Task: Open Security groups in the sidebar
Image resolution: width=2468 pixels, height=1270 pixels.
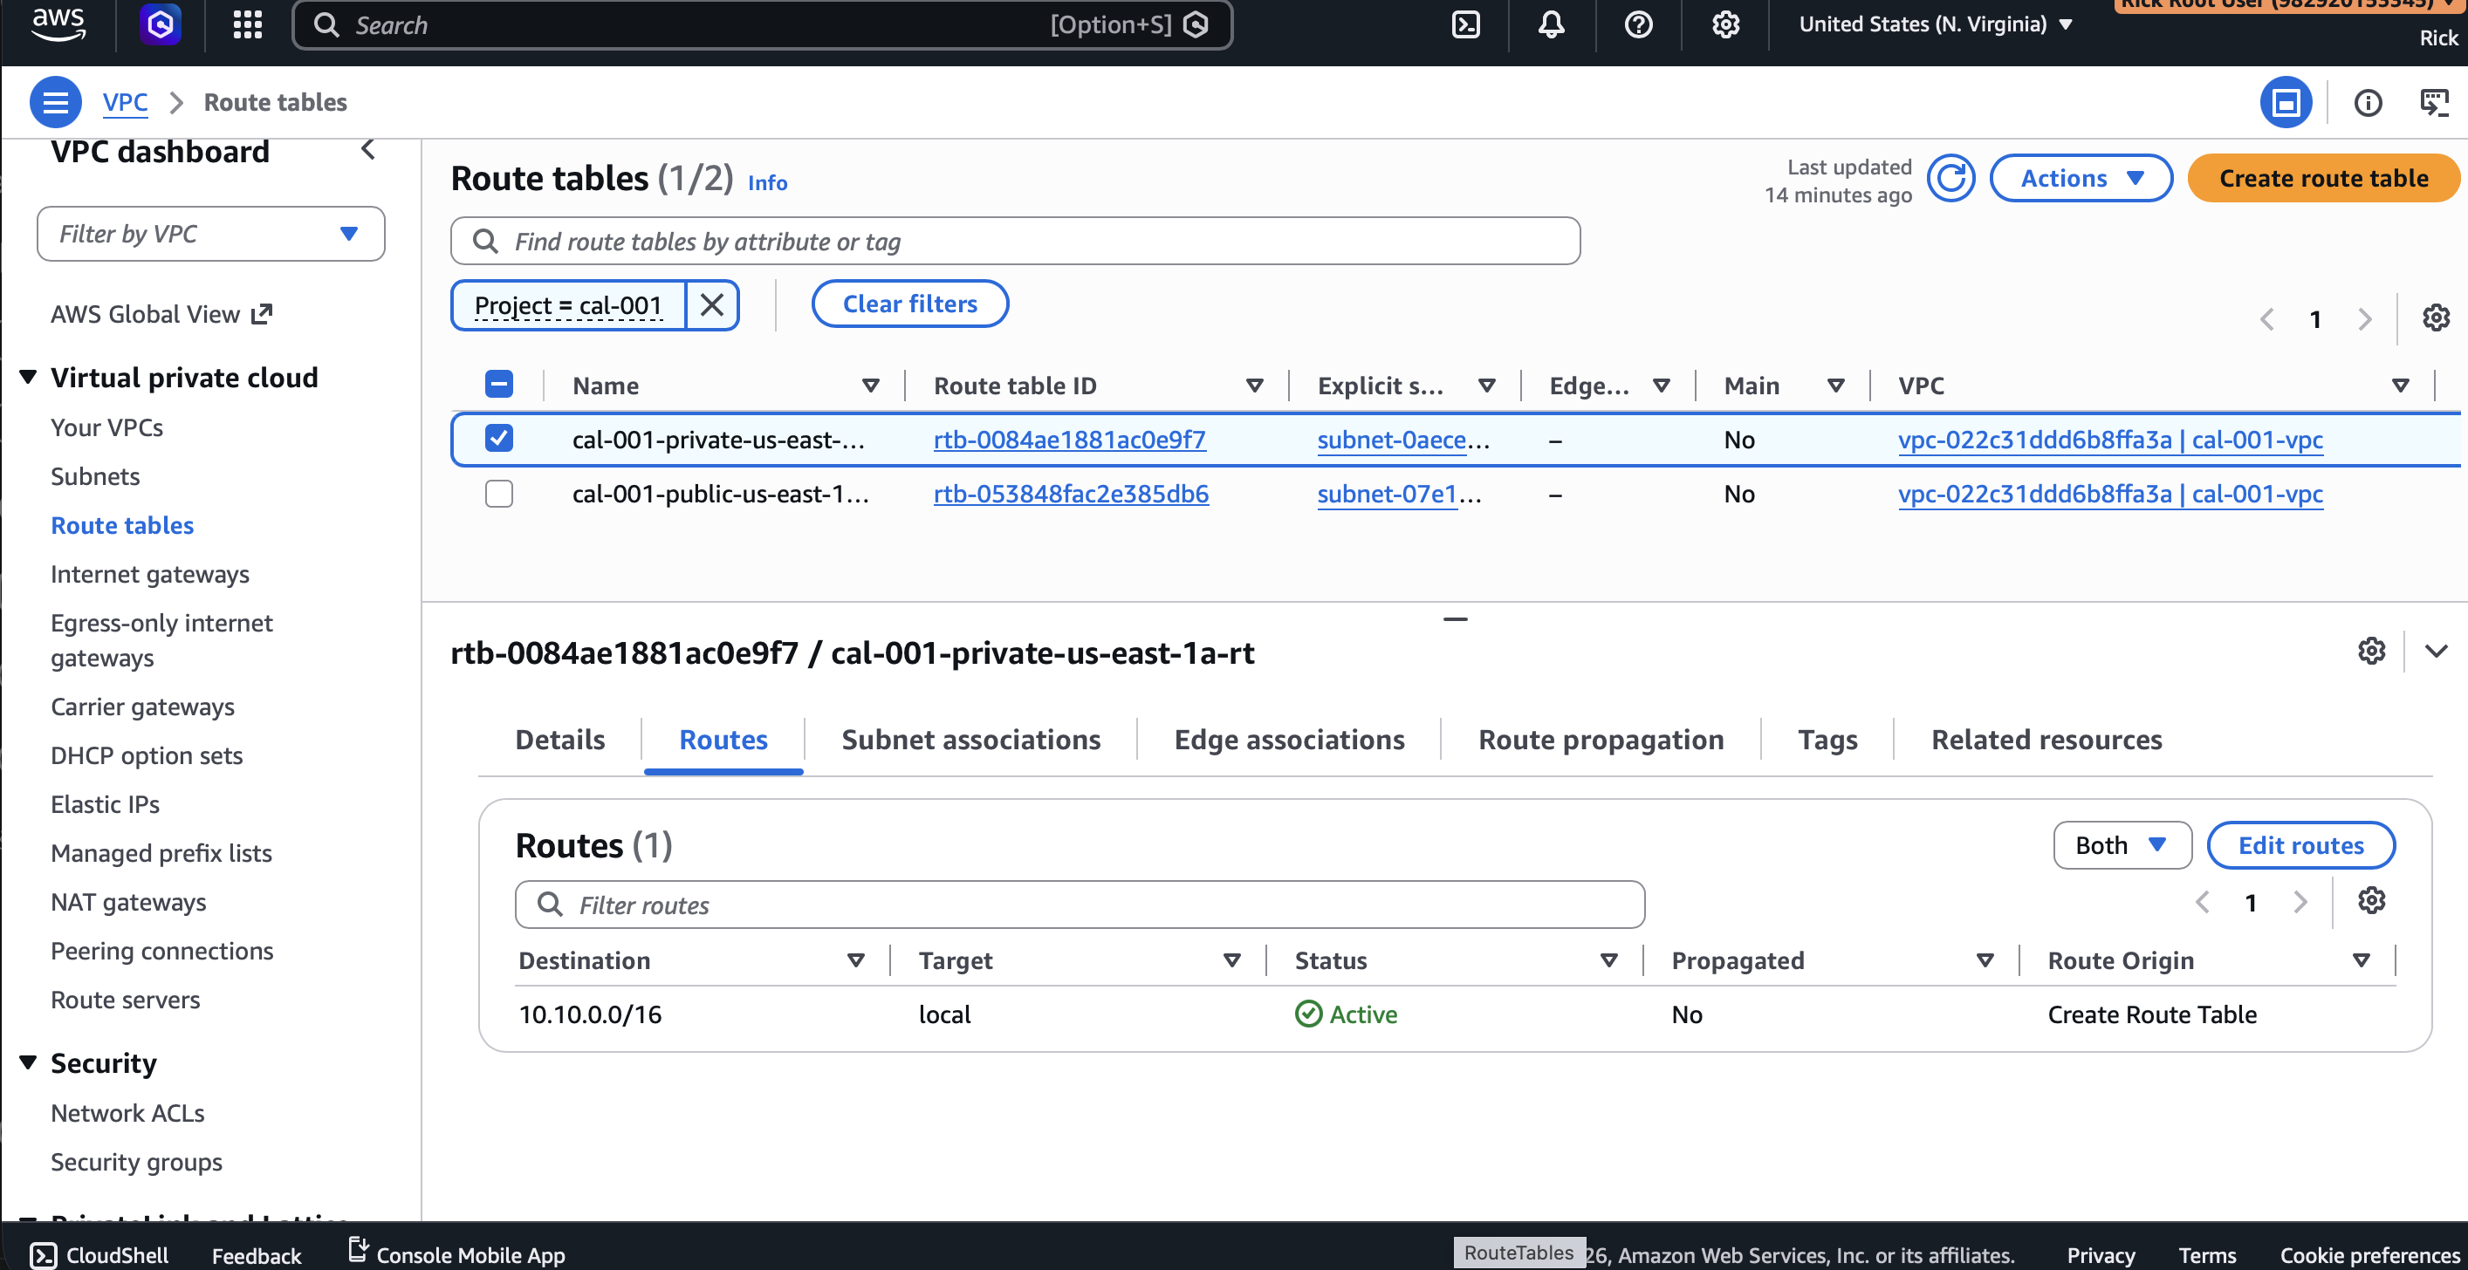Action: [136, 1162]
